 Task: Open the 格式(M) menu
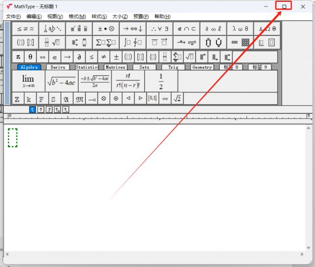[77, 17]
